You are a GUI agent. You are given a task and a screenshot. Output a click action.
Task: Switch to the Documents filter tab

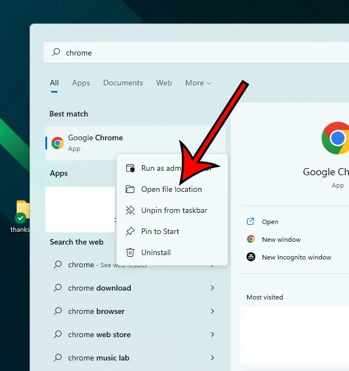[x=123, y=83]
